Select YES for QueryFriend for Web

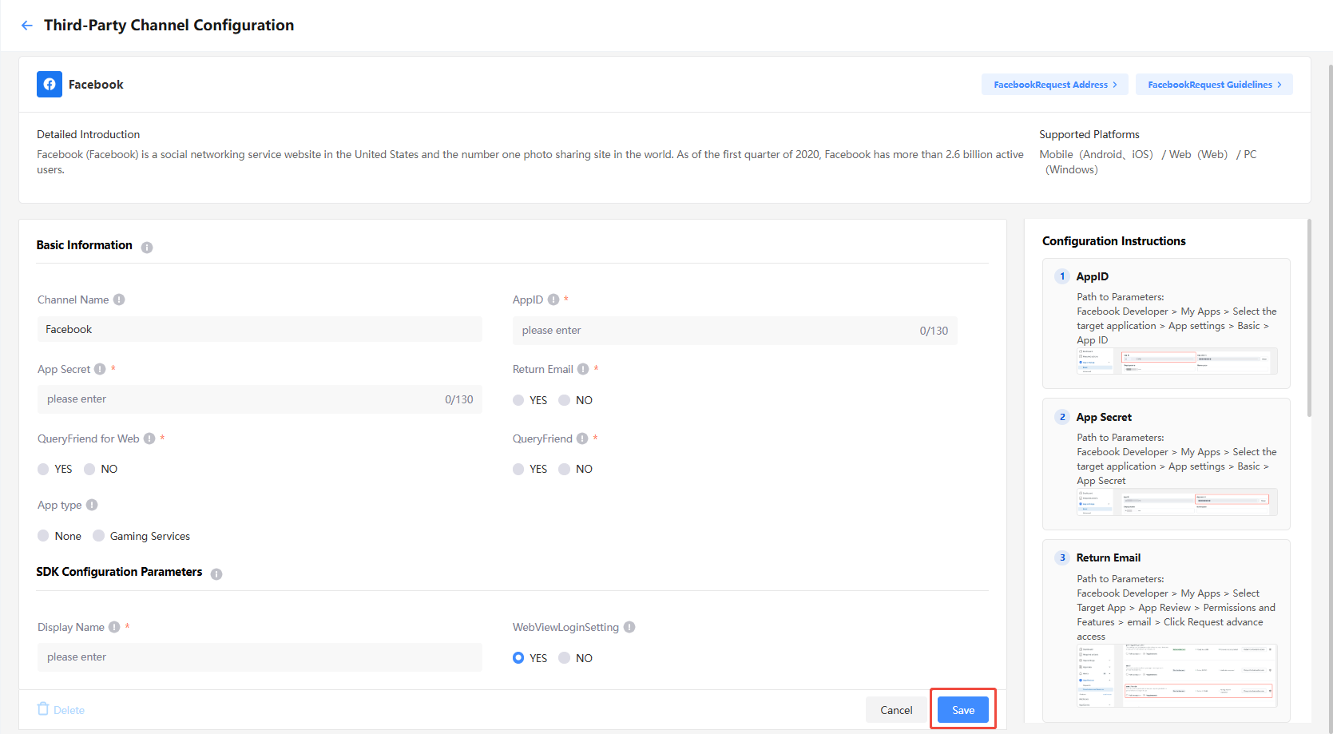click(43, 469)
